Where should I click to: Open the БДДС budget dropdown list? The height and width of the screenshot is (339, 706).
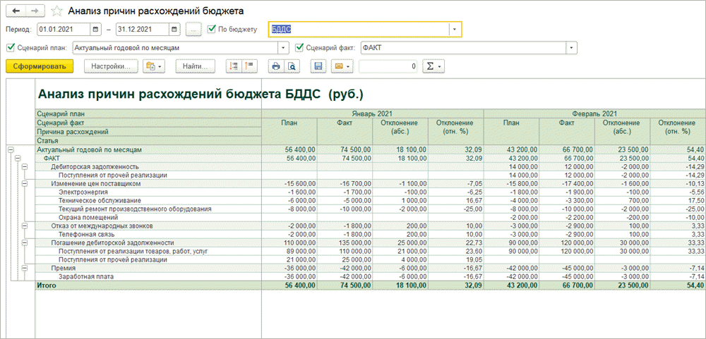click(455, 30)
